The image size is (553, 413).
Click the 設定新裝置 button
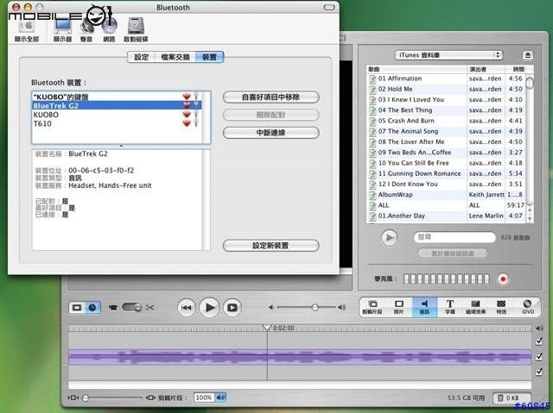[x=270, y=245]
